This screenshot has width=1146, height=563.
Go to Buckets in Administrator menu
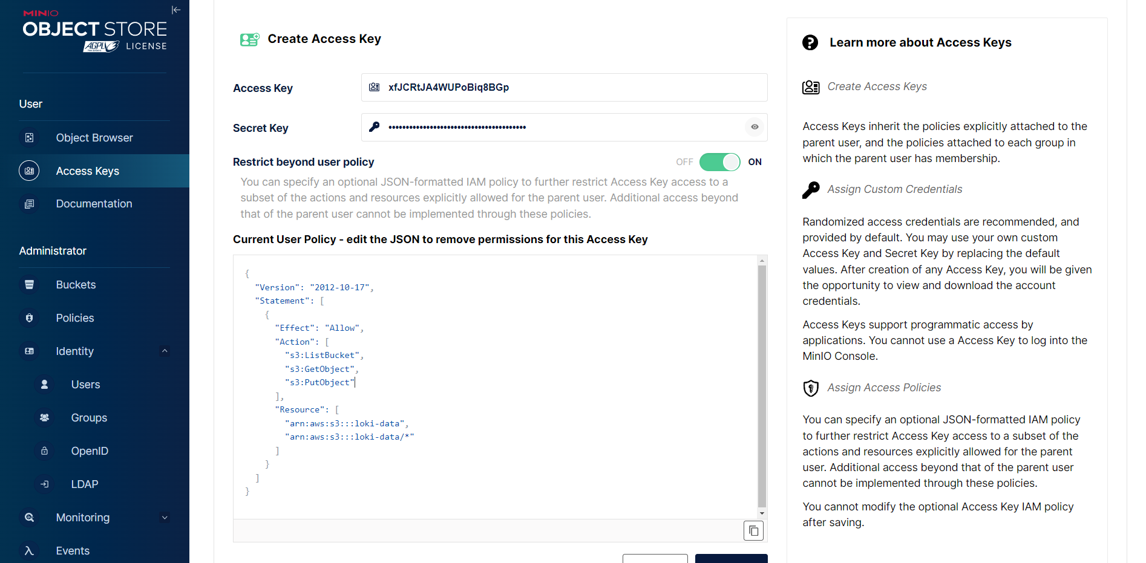tap(94, 285)
